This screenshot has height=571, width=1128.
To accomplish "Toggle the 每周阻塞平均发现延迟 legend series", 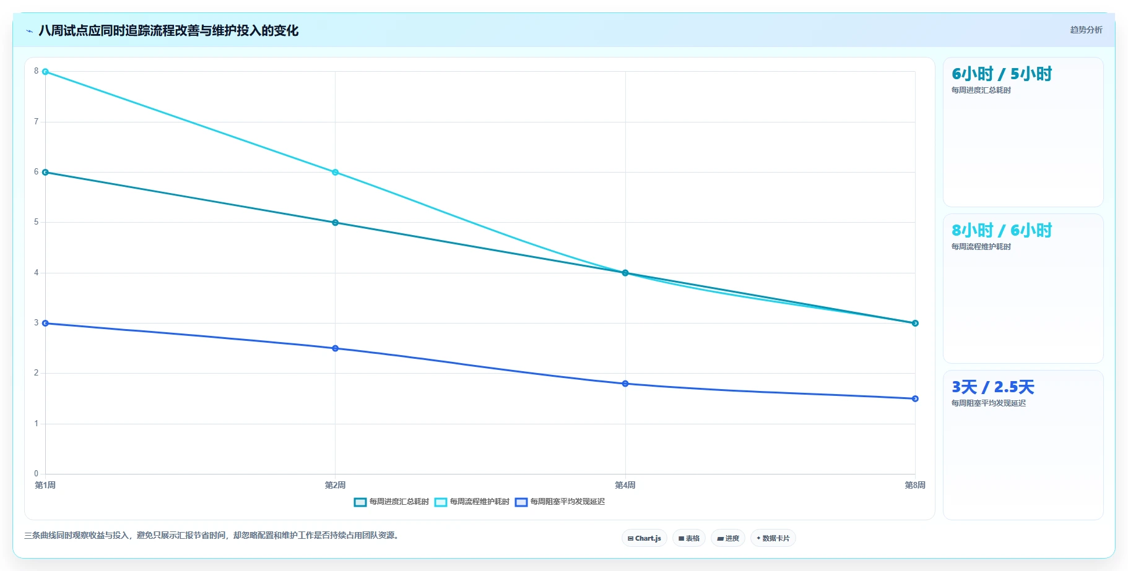I will coord(560,502).
